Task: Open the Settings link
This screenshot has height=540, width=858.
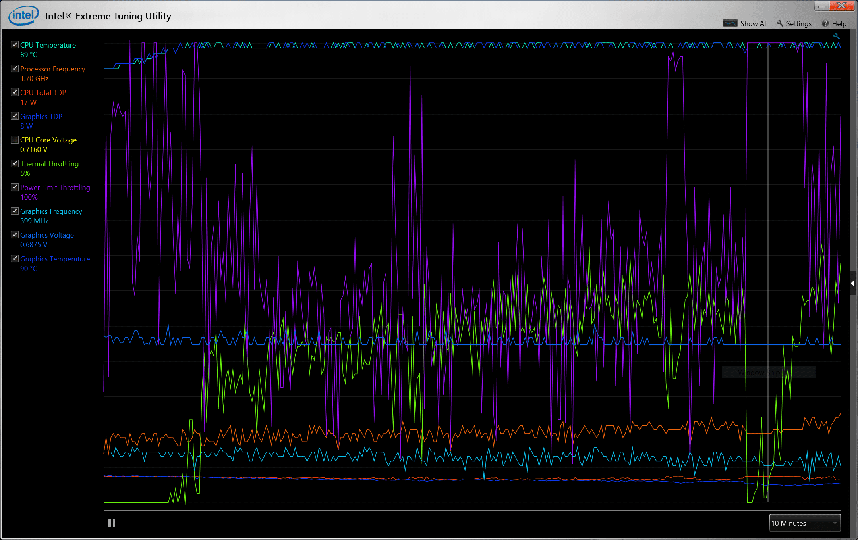Action: point(799,24)
